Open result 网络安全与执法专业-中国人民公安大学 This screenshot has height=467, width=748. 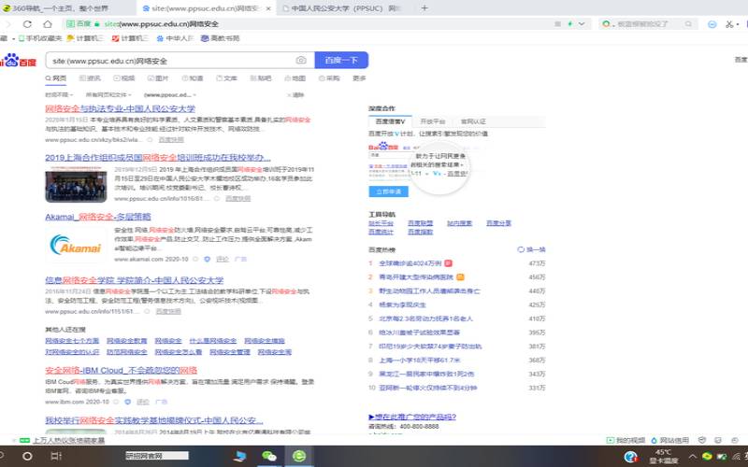point(121,108)
